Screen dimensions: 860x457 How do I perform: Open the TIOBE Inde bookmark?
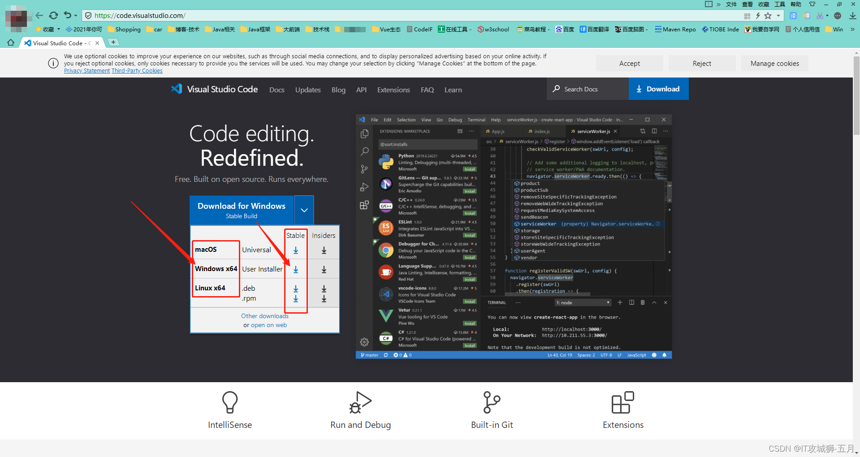point(721,30)
